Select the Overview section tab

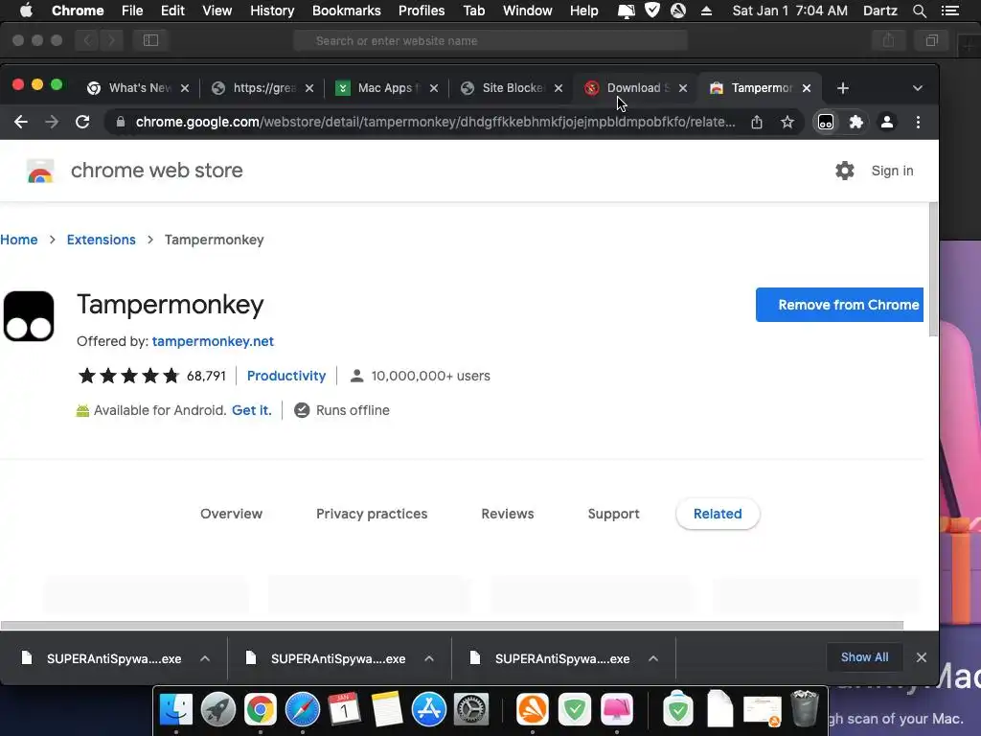coord(232,514)
